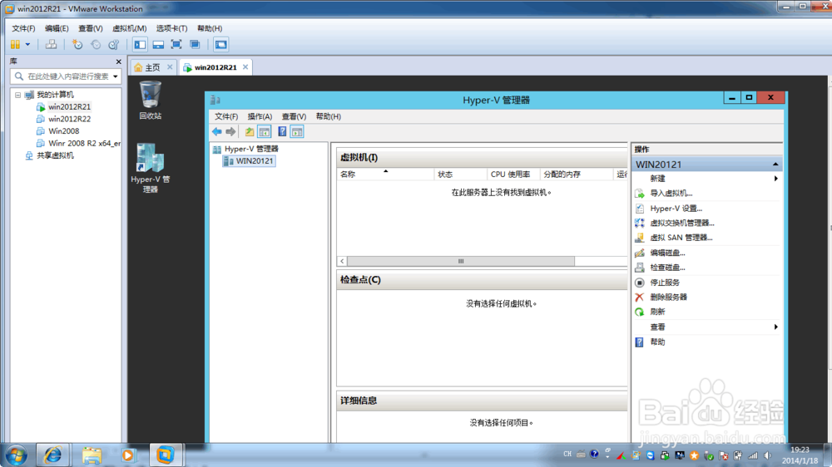Screen dimensions: 832x467
Task: Click the thumbnail bar toggle icon
Action: (158, 45)
